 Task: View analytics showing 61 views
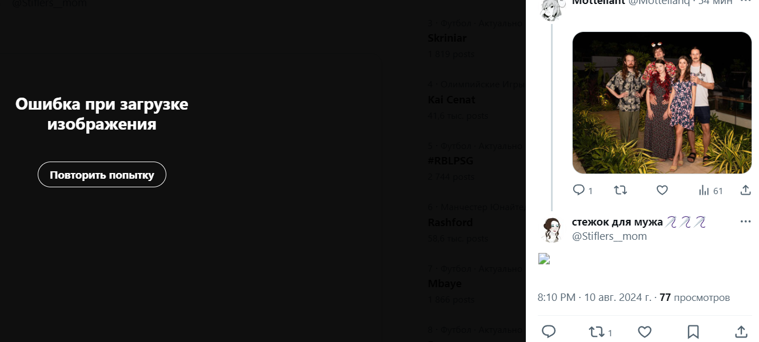pyautogui.click(x=710, y=190)
